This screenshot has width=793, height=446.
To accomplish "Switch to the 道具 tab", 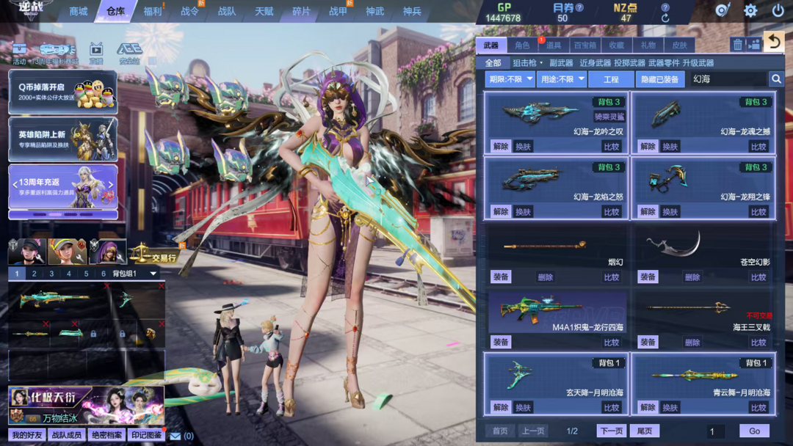I will click(554, 45).
